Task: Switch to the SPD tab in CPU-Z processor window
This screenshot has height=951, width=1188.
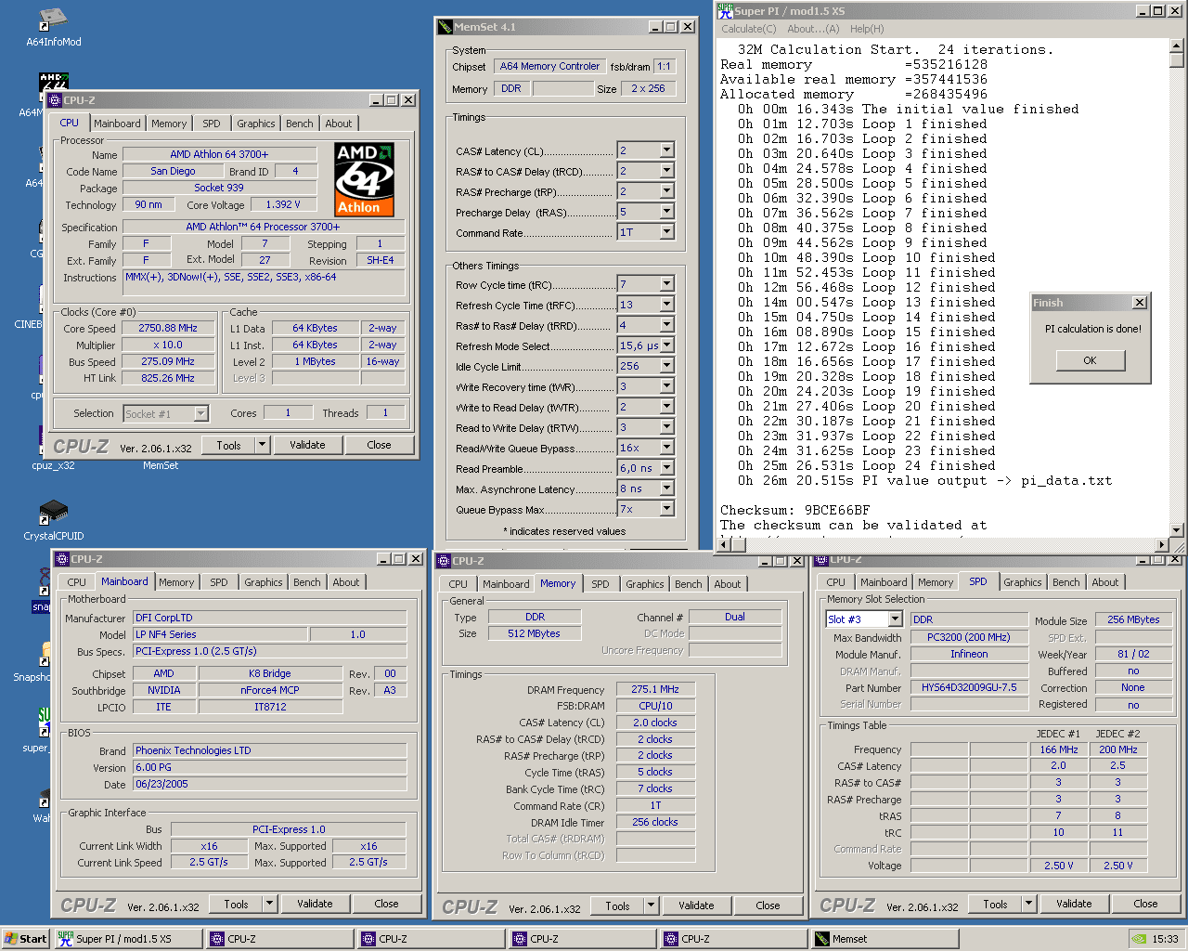Action: [212, 124]
